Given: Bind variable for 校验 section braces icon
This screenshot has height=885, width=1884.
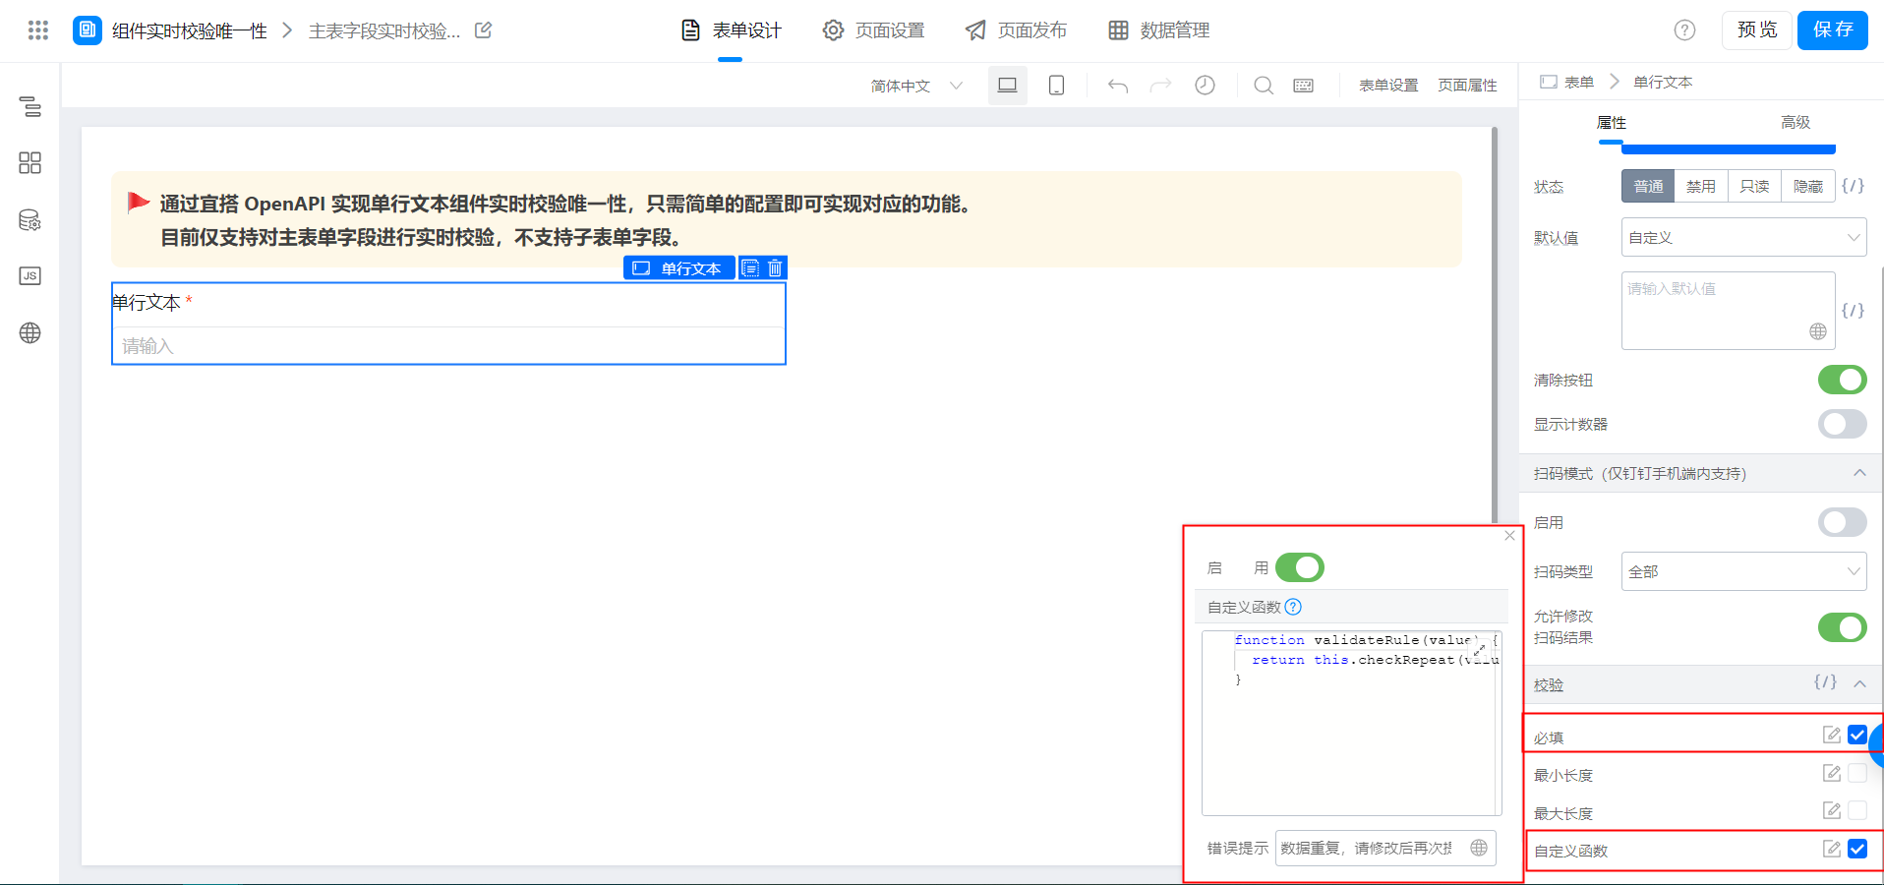Looking at the screenshot, I should (x=1826, y=682).
